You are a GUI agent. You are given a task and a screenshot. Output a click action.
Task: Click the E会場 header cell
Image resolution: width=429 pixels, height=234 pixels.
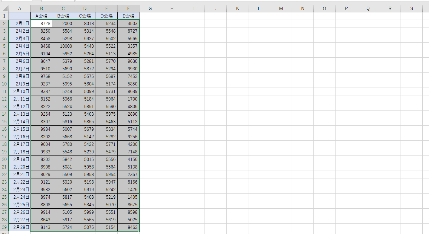129,16
